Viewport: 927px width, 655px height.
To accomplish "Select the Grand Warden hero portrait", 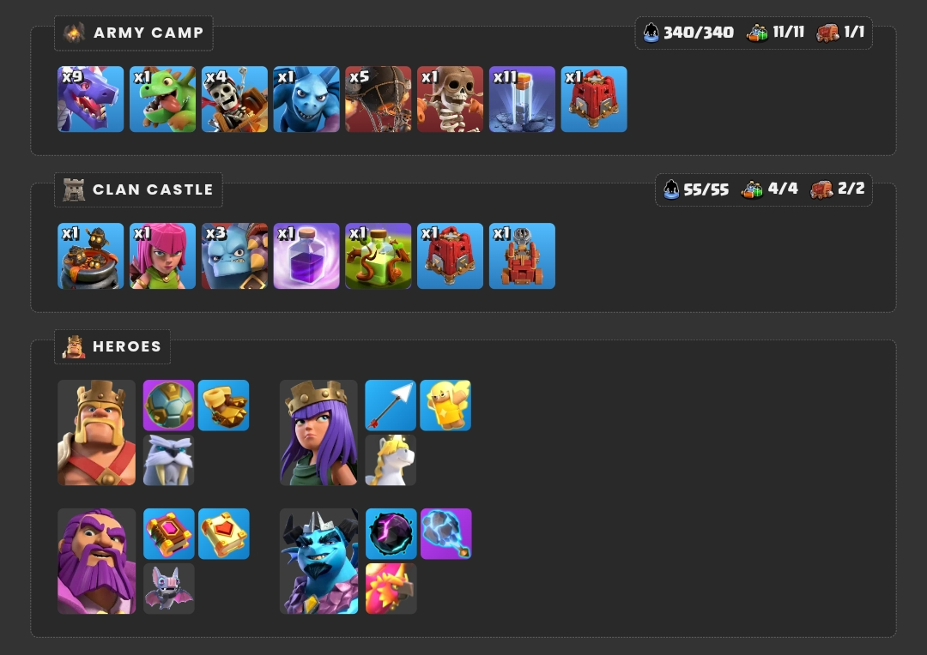I will (96, 561).
